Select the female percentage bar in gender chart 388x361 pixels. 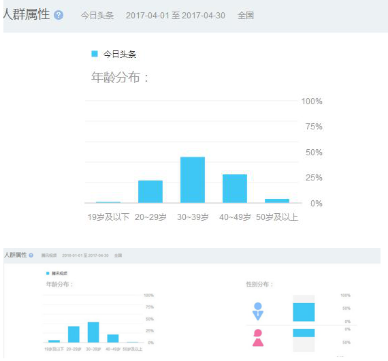pyautogui.click(x=304, y=333)
